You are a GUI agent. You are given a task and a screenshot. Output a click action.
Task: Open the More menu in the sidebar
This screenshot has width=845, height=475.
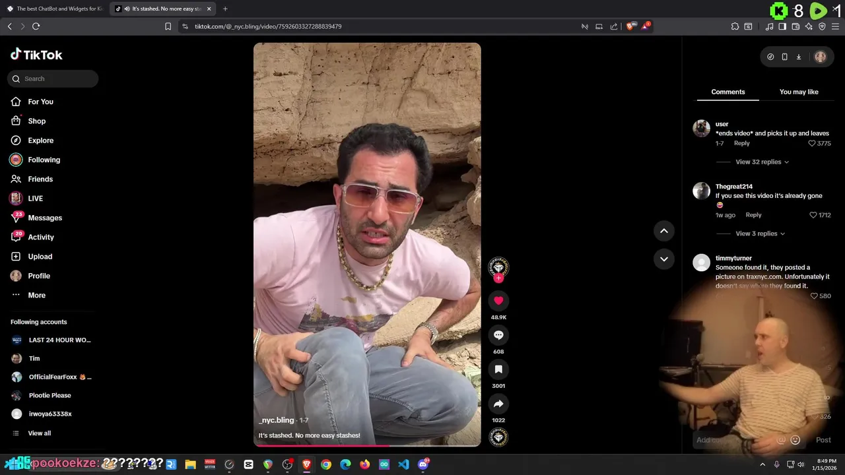(36, 295)
